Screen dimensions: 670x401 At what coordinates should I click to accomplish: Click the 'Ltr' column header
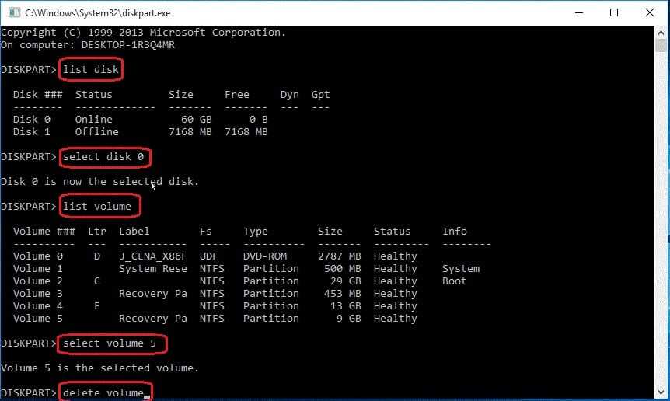97,231
